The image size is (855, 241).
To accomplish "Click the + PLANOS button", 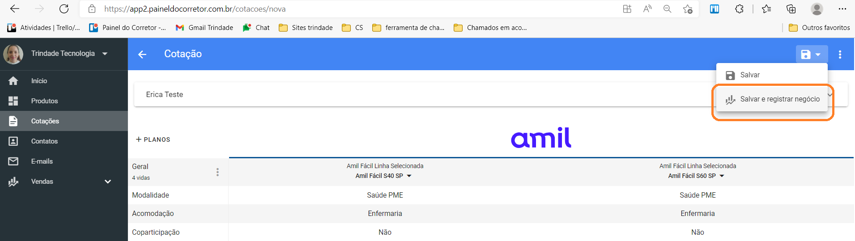I will point(153,140).
